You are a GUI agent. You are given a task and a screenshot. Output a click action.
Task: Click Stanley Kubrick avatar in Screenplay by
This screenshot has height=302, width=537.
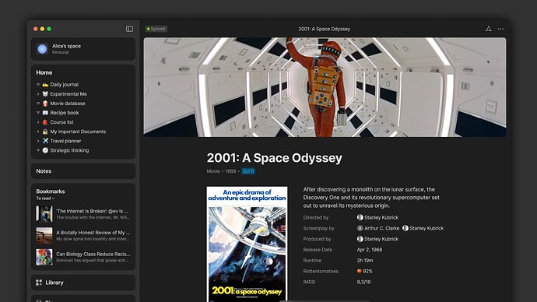pos(405,228)
